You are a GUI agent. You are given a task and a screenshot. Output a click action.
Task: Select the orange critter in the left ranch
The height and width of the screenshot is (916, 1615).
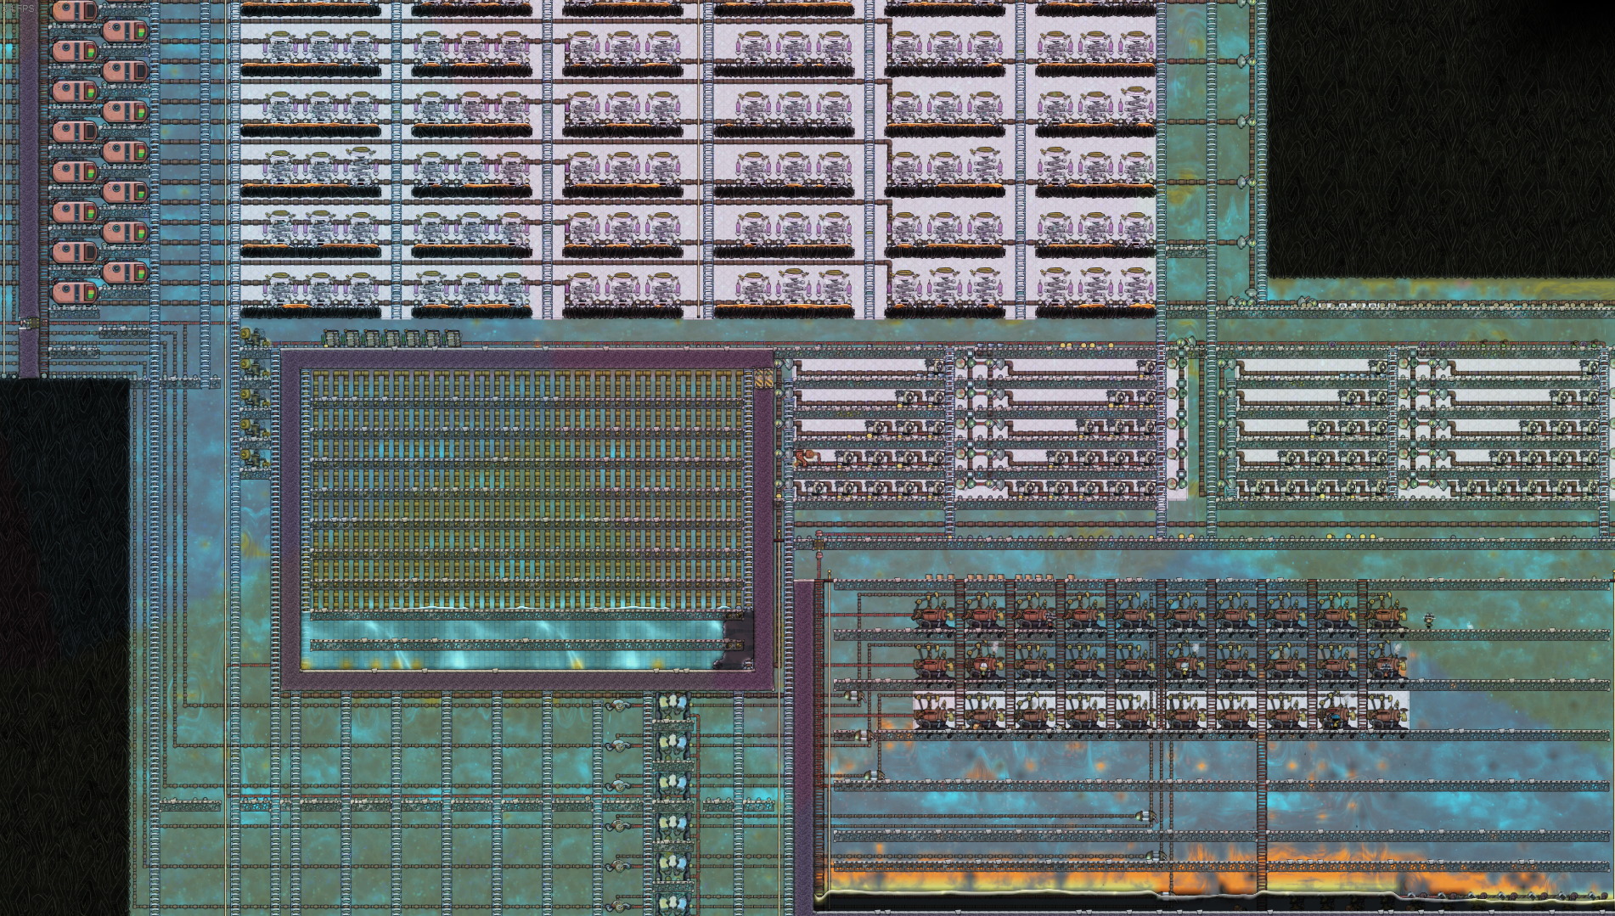(x=805, y=458)
